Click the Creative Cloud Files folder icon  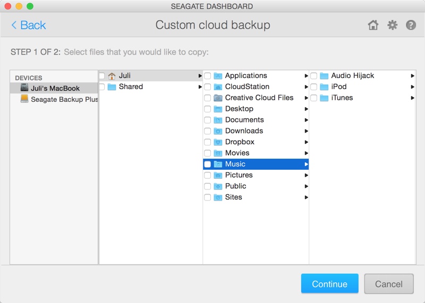click(218, 98)
